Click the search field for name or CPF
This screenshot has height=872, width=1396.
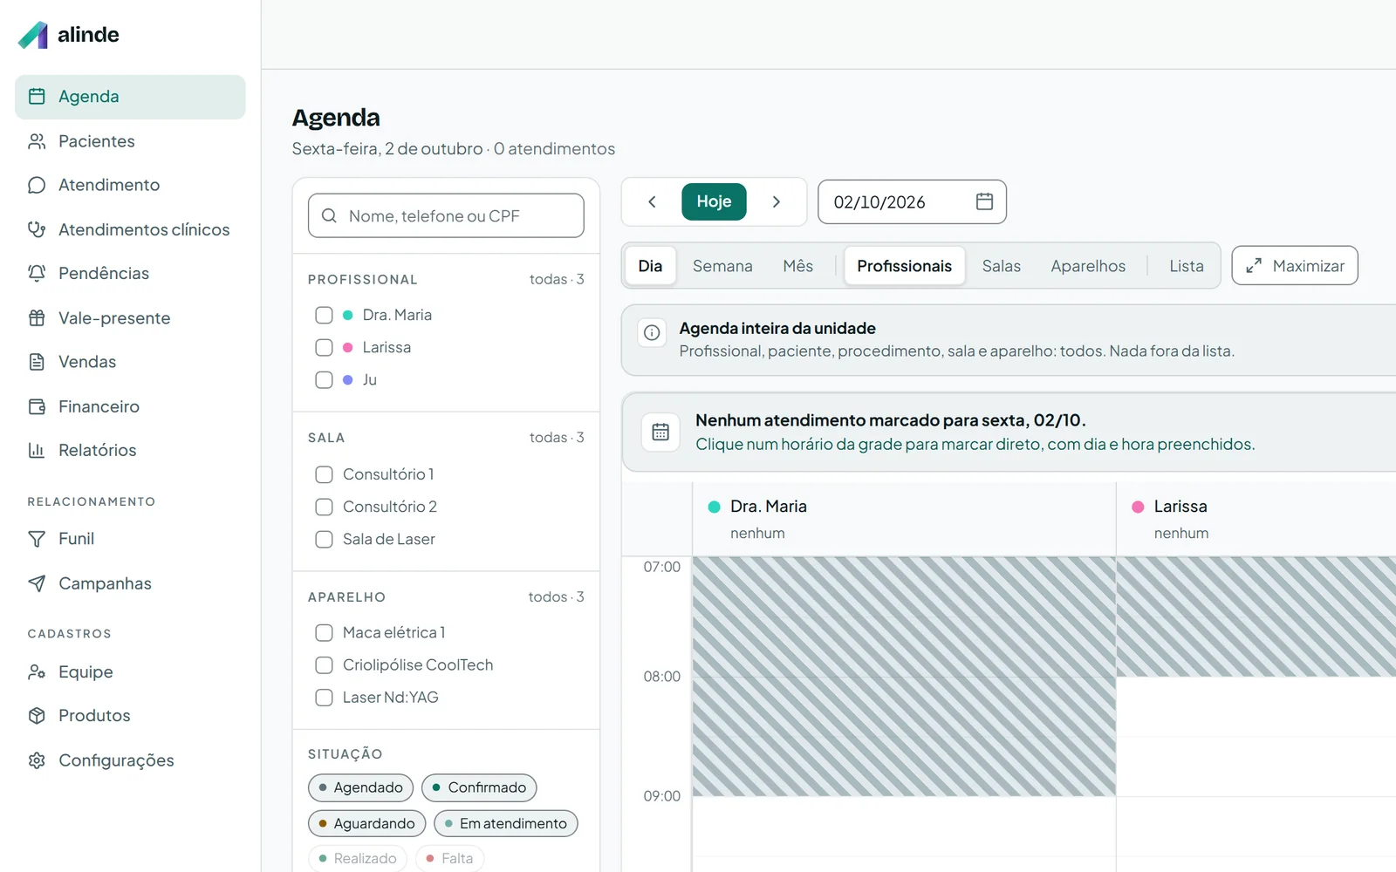446,215
